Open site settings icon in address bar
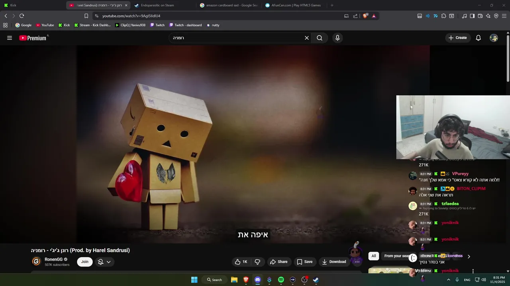This screenshot has height=286, width=510. (96, 16)
